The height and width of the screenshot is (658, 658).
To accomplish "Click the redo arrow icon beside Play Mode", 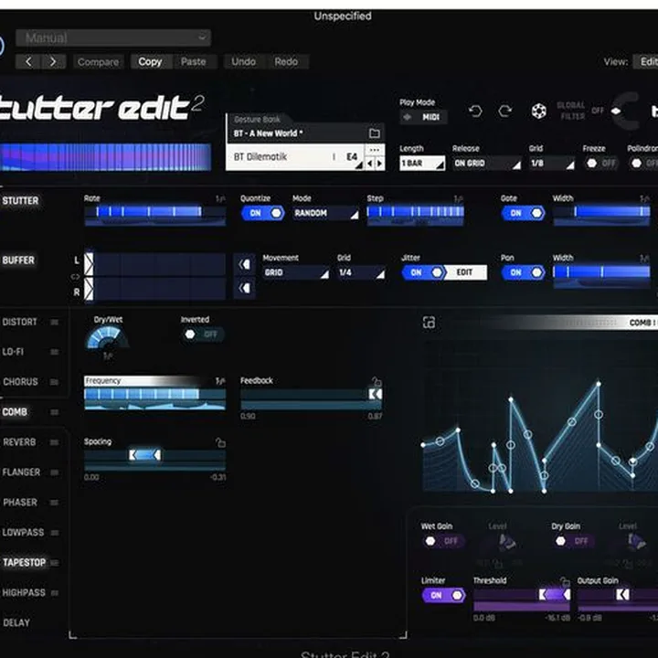I will click(505, 111).
